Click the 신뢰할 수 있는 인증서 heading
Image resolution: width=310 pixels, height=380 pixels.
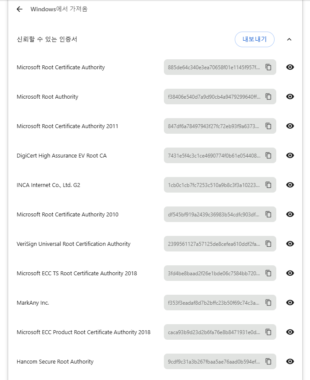pos(47,39)
